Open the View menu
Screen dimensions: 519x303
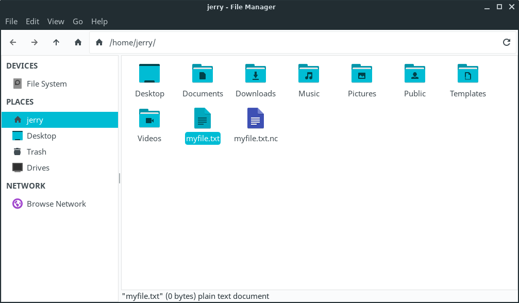[56, 21]
